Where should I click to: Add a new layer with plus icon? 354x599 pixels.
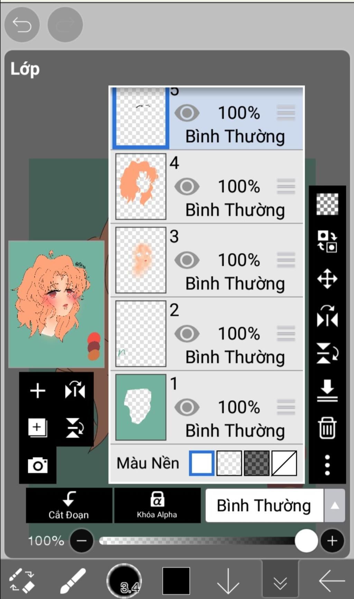tap(38, 391)
